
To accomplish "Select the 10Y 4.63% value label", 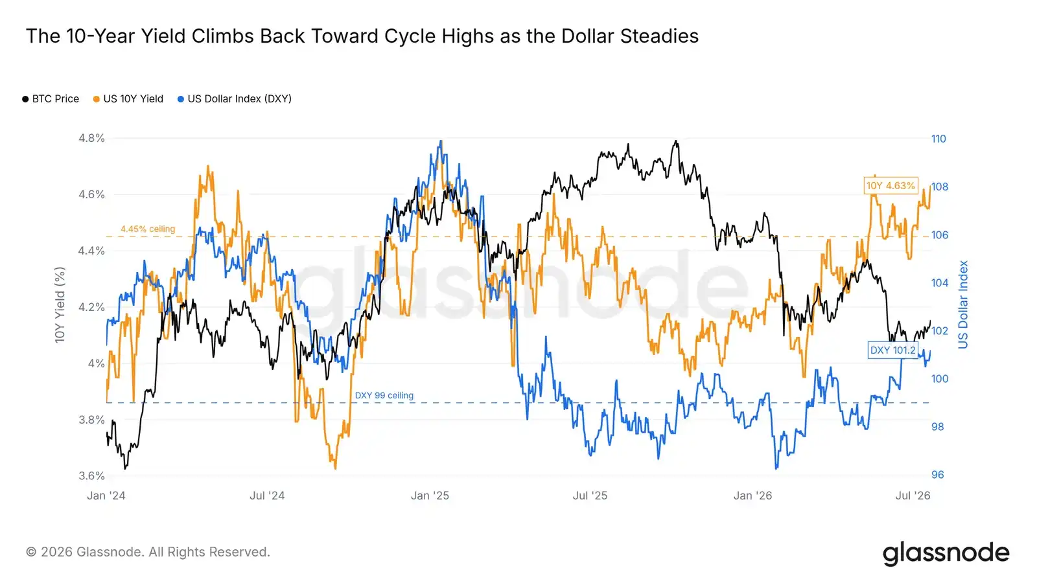I will click(x=891, y=186).
